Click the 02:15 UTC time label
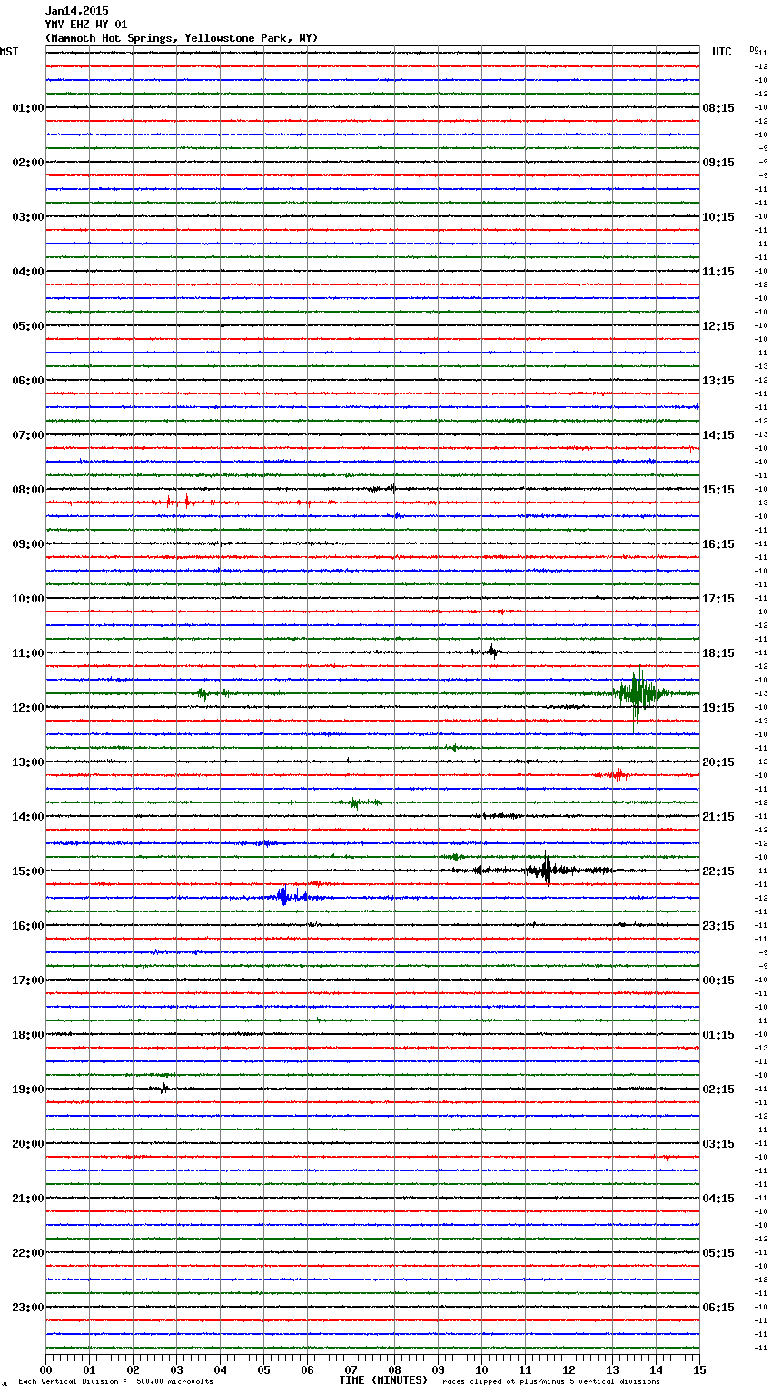This screenshot has width=772, height=1394. [x=718, y=1090]
